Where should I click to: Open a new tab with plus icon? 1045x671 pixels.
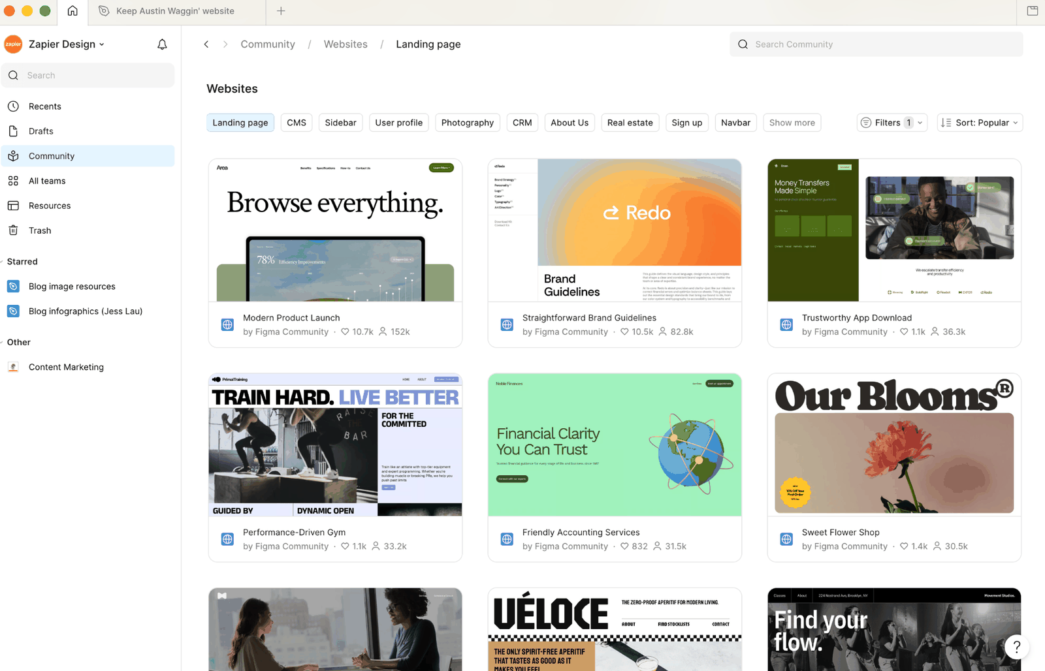click(x=281, y=11)
